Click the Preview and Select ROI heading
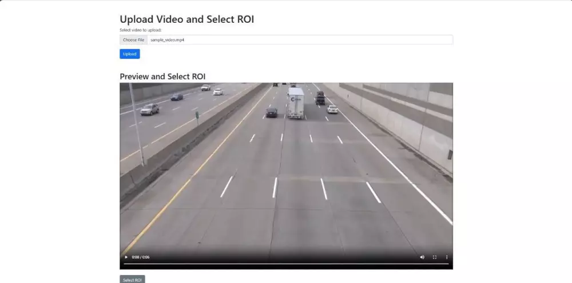This screenshot has width=572, height=283. coord(162,76)
